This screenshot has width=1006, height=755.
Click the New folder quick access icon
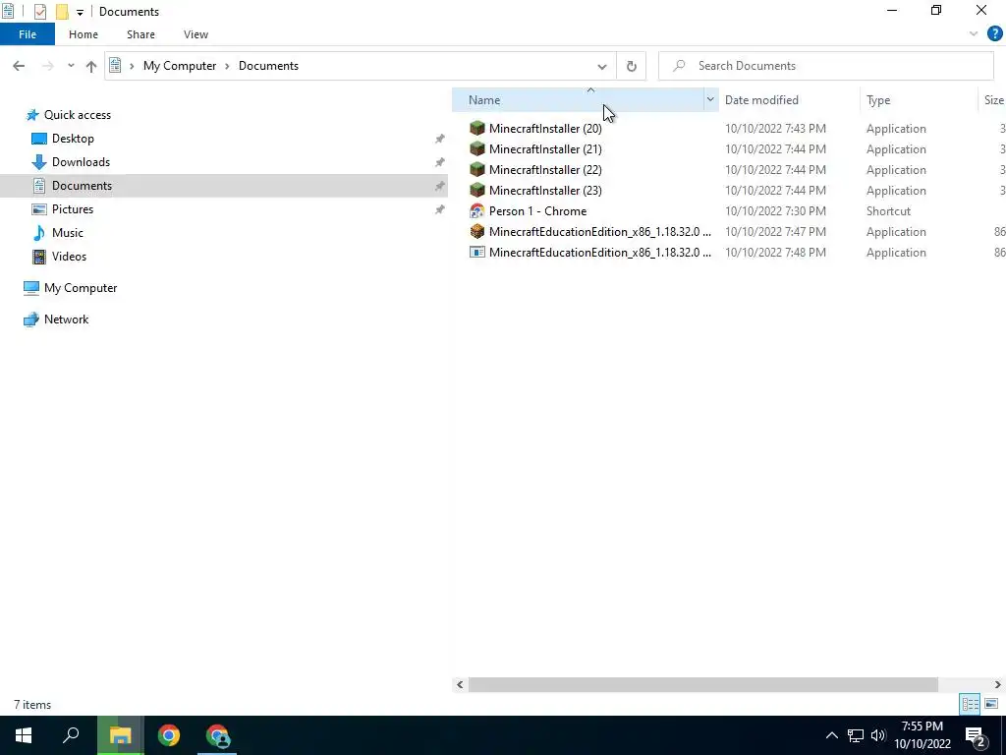click(62, 12)
